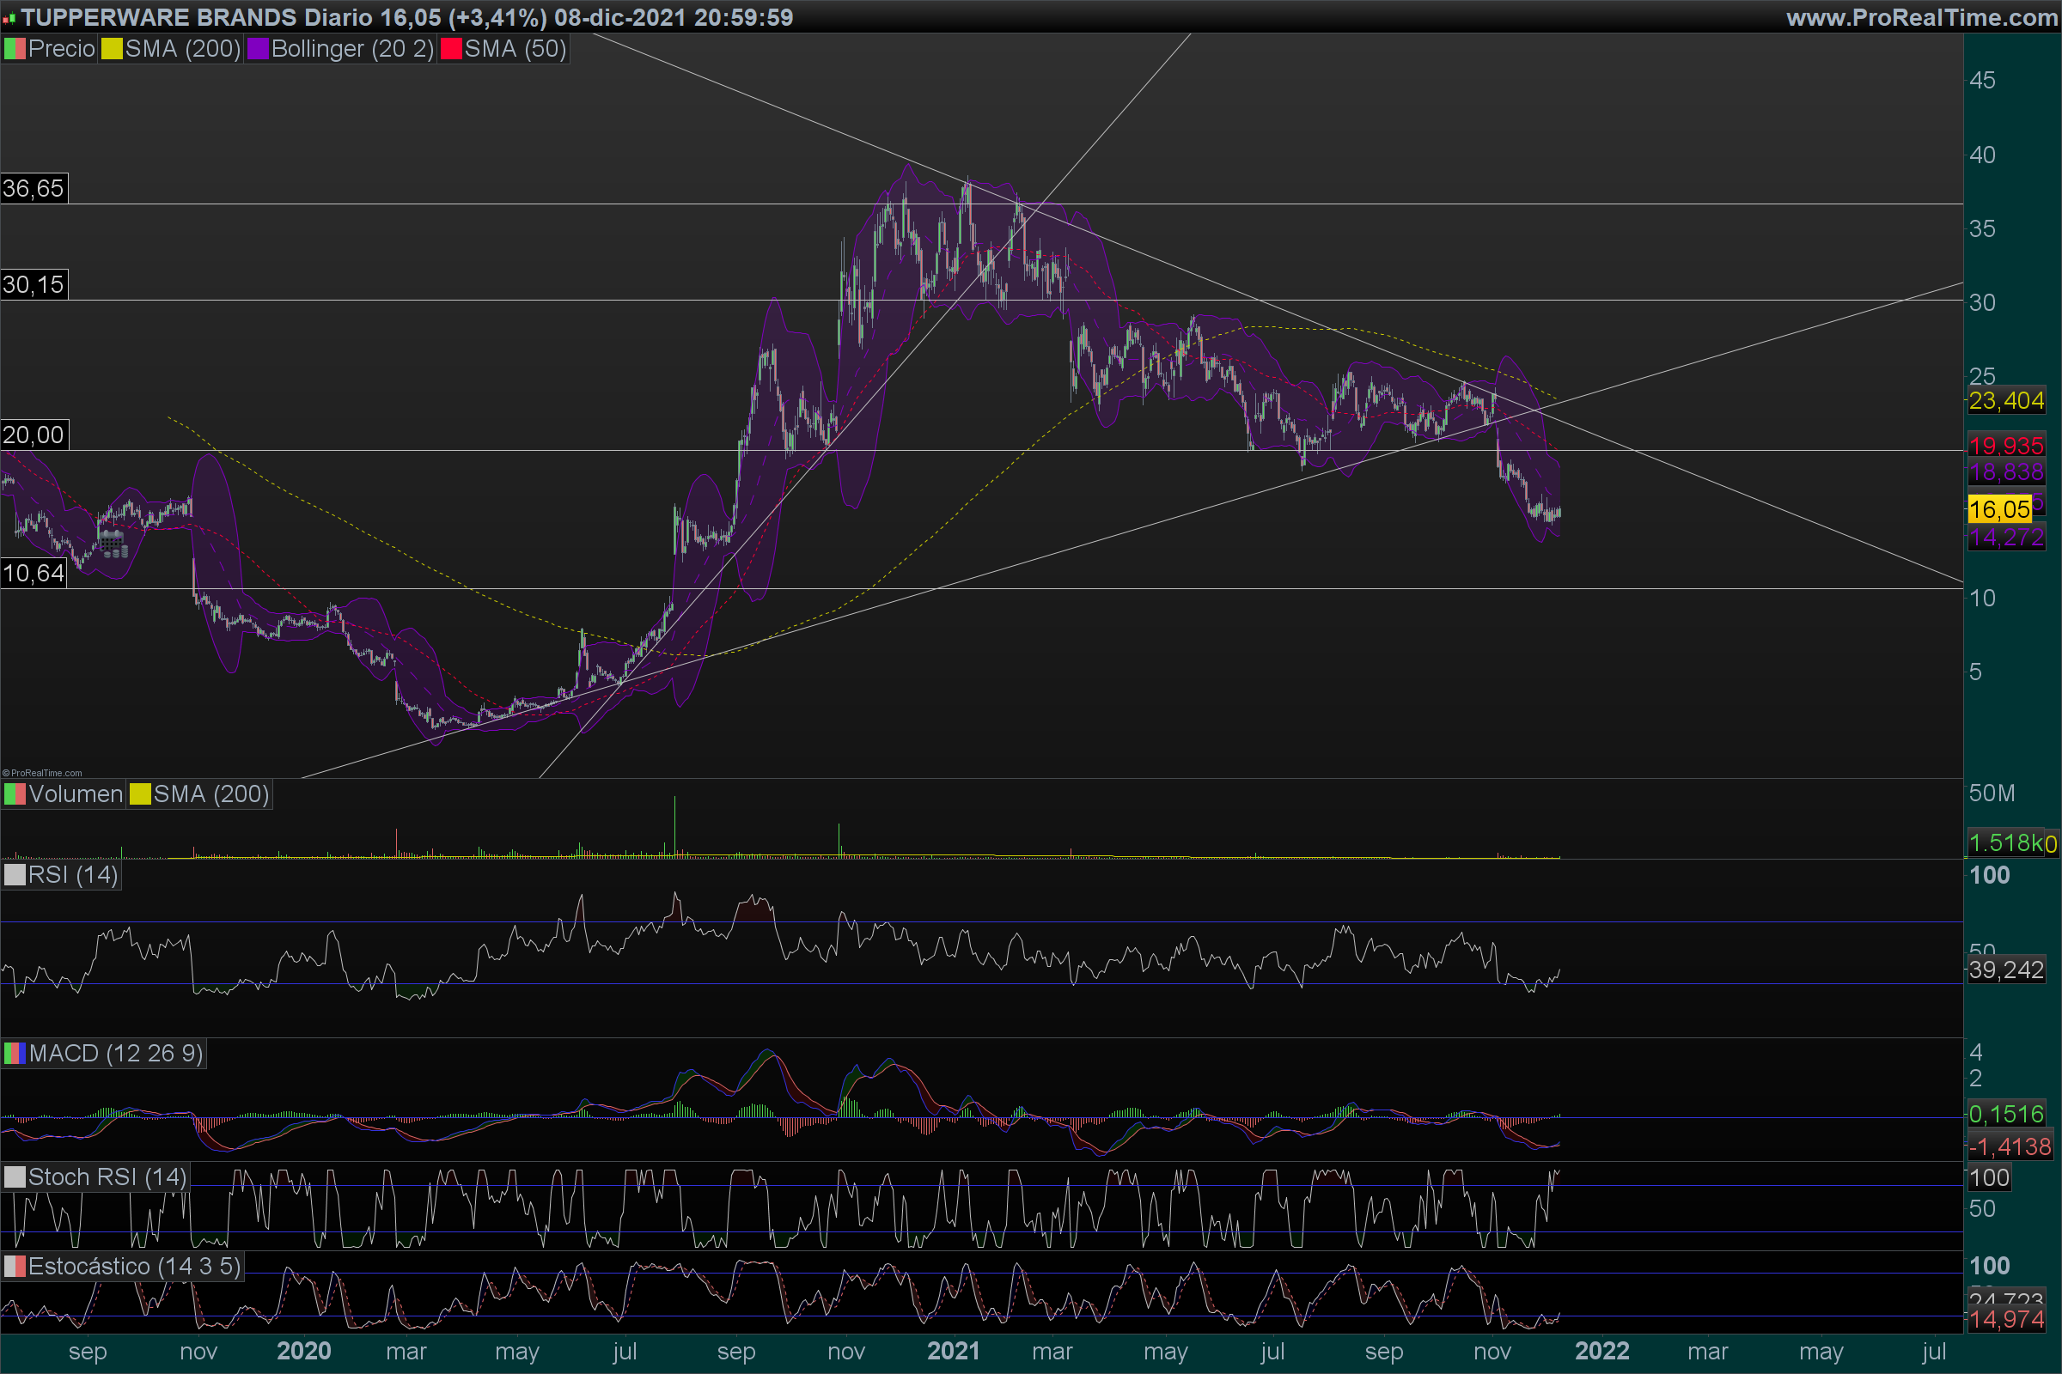The width and height of the screenshot is (2062, 1374).
Task: Click the MACD multicolor legend icon
Action: 14,1054
